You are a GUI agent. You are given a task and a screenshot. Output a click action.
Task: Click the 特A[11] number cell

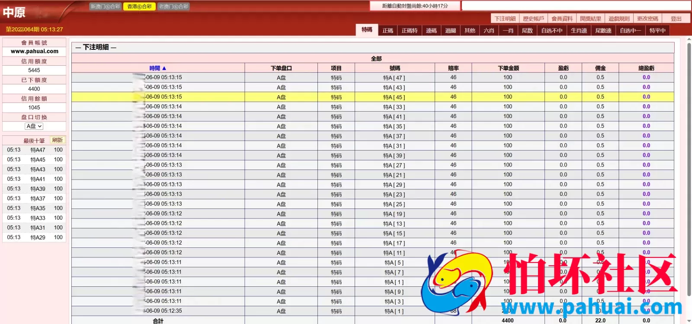[x=394, y=253]
